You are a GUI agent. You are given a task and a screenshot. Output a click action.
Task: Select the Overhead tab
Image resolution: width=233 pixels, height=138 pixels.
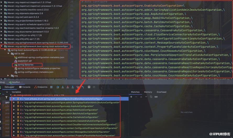tap(161, 92)
